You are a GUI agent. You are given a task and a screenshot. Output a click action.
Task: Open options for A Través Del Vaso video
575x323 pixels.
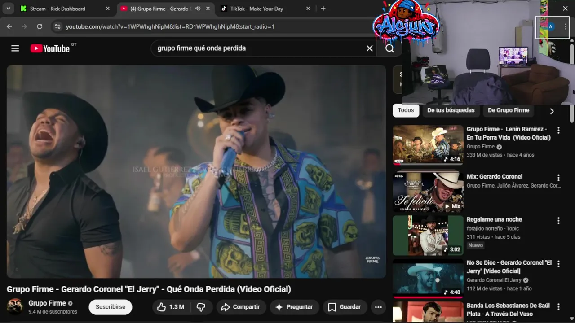coord(558,307)
